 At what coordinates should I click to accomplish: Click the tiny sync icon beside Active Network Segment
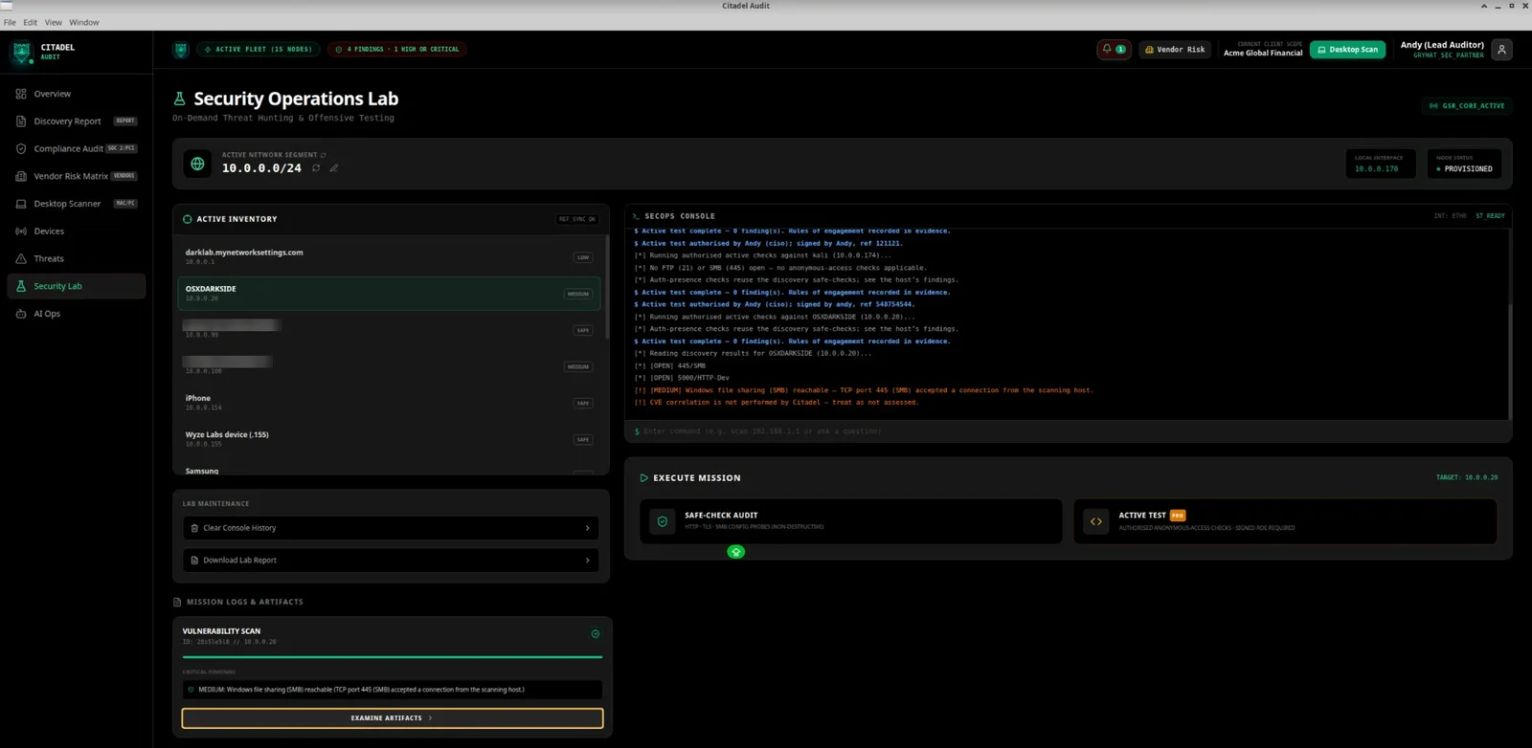tap(324, 155)
